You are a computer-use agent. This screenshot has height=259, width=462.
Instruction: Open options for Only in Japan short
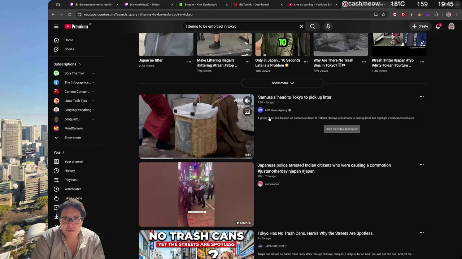[x=306, y=62]
